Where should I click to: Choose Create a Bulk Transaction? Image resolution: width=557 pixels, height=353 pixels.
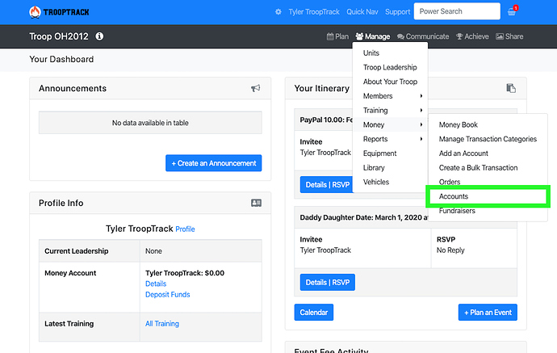coord(488,167)
